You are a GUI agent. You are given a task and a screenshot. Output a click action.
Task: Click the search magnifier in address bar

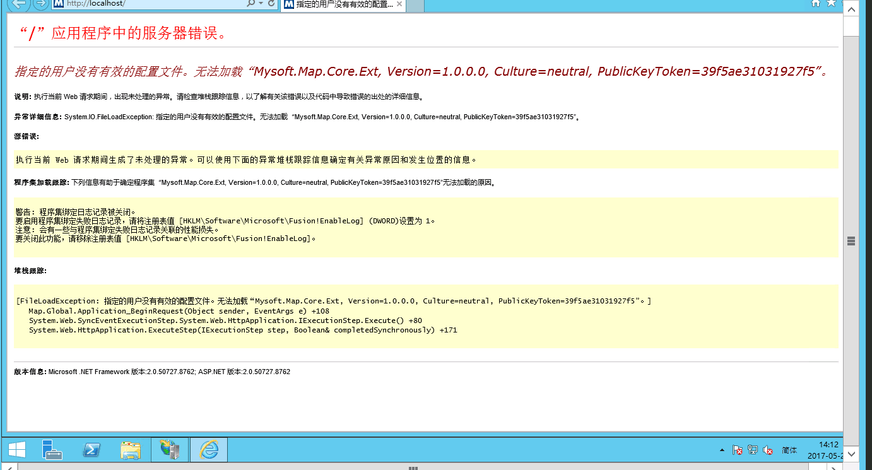click(250, 4)
